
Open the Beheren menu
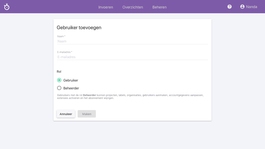(159, 7)
